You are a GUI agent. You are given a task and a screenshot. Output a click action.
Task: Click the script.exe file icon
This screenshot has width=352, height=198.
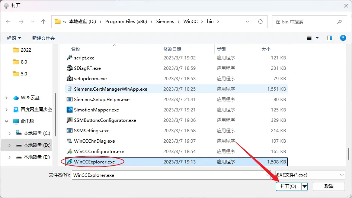pos(70,58)
